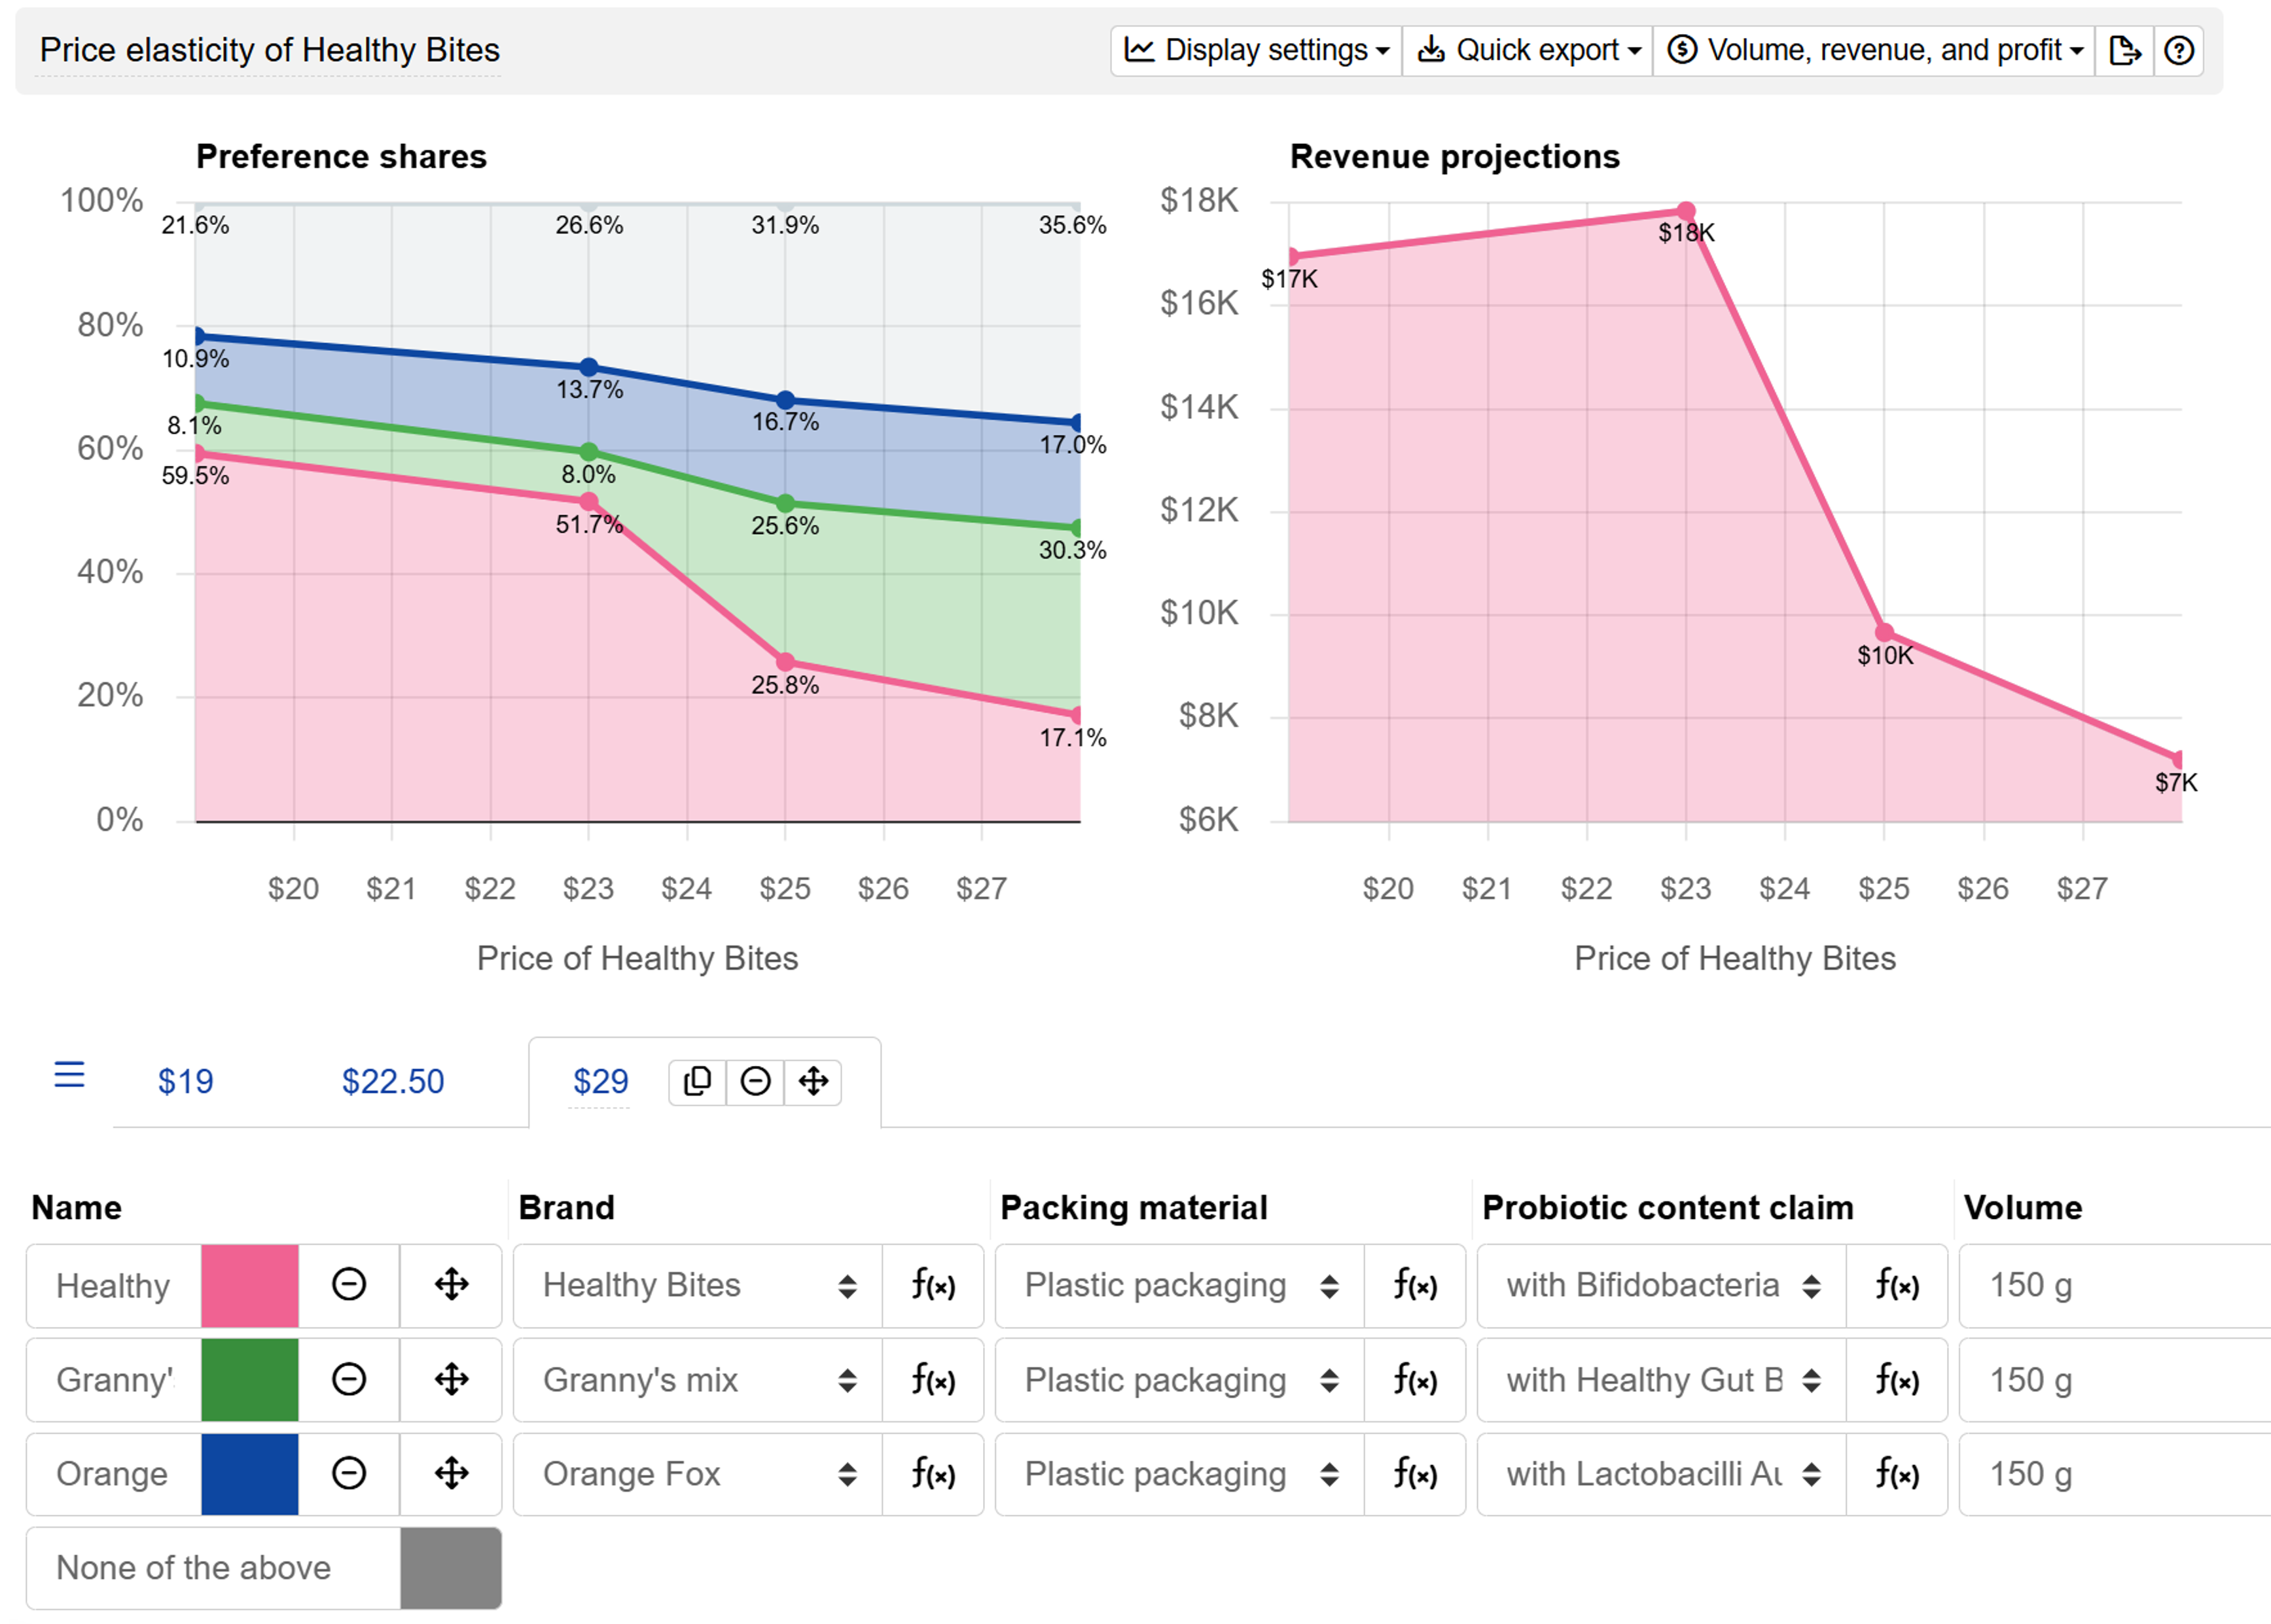Viewport: 2271px width, 1624px height.
Task: Open Healthy Bites brand selector
Action: click(698, 1285)
